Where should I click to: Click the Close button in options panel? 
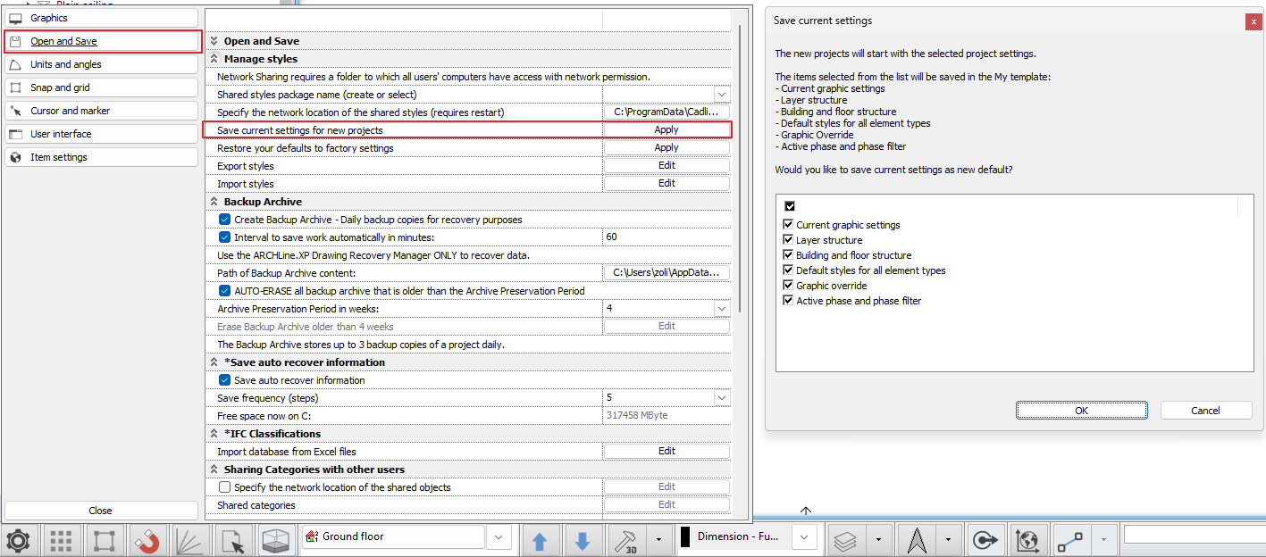pos(101,511)
